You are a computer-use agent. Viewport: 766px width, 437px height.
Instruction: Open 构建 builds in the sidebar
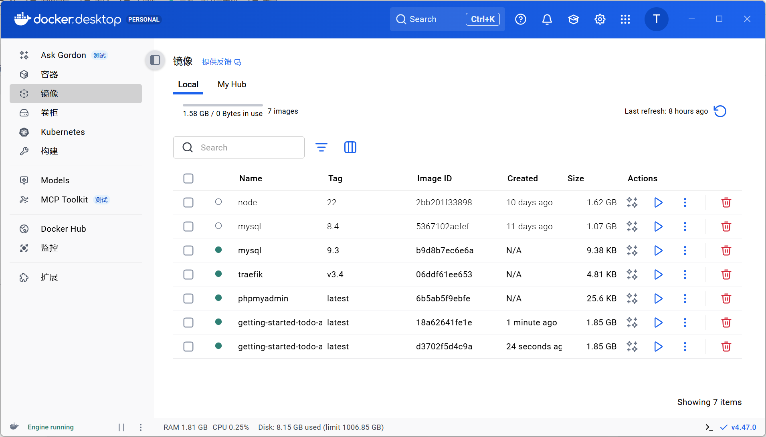click(x=76, y=151)
